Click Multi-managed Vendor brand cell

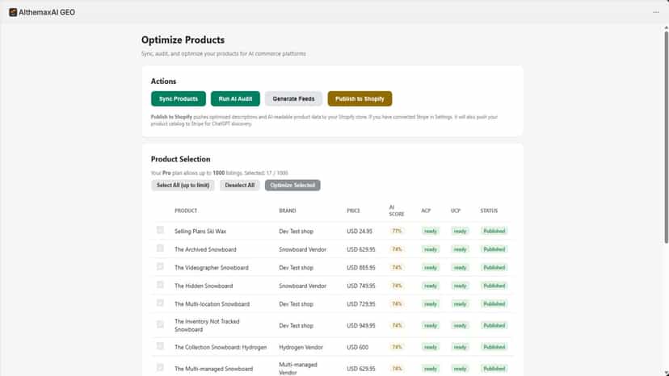click(298, 368)
